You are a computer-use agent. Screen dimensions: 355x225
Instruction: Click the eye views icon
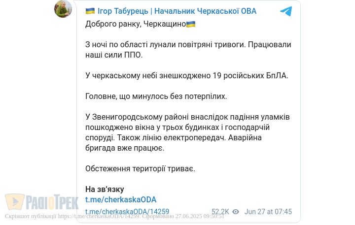click(x=236, y=212)
